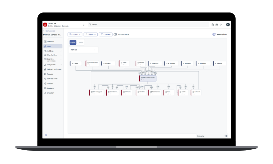This screenshot has width=273, height=164.
Task: Open the calendar icon in top bar
Action: 217,25
